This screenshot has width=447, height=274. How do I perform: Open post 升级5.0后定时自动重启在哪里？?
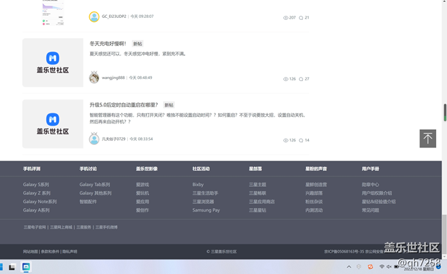click(124, 105)
